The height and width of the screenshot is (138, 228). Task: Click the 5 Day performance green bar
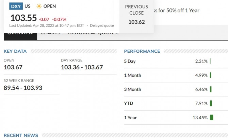tap(210, 61)
